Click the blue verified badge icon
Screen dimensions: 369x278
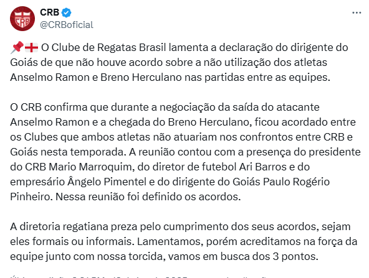[x=66, y=12]
